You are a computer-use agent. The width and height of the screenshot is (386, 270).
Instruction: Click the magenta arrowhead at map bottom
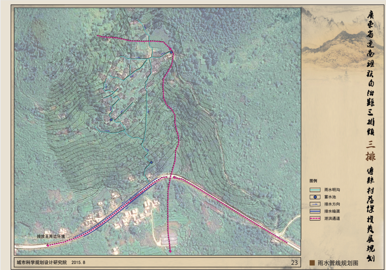tap(171, 251)
